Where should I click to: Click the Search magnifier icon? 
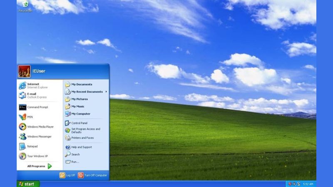(x=67, y=154)
